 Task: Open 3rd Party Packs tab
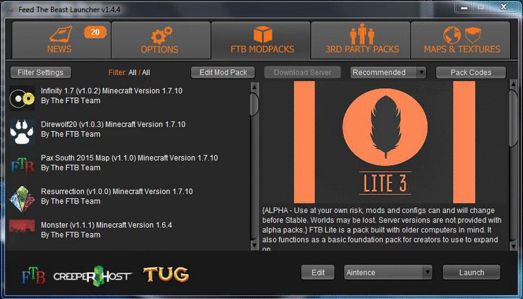[x=361, y=40]
